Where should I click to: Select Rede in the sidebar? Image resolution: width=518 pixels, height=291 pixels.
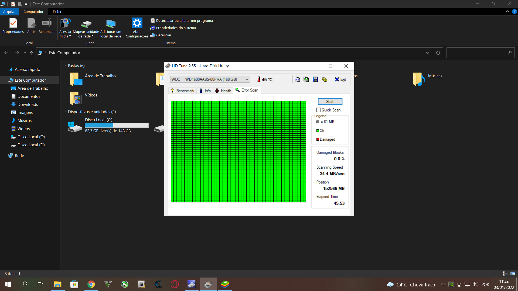pyautogui.click(x=19, y=156)
